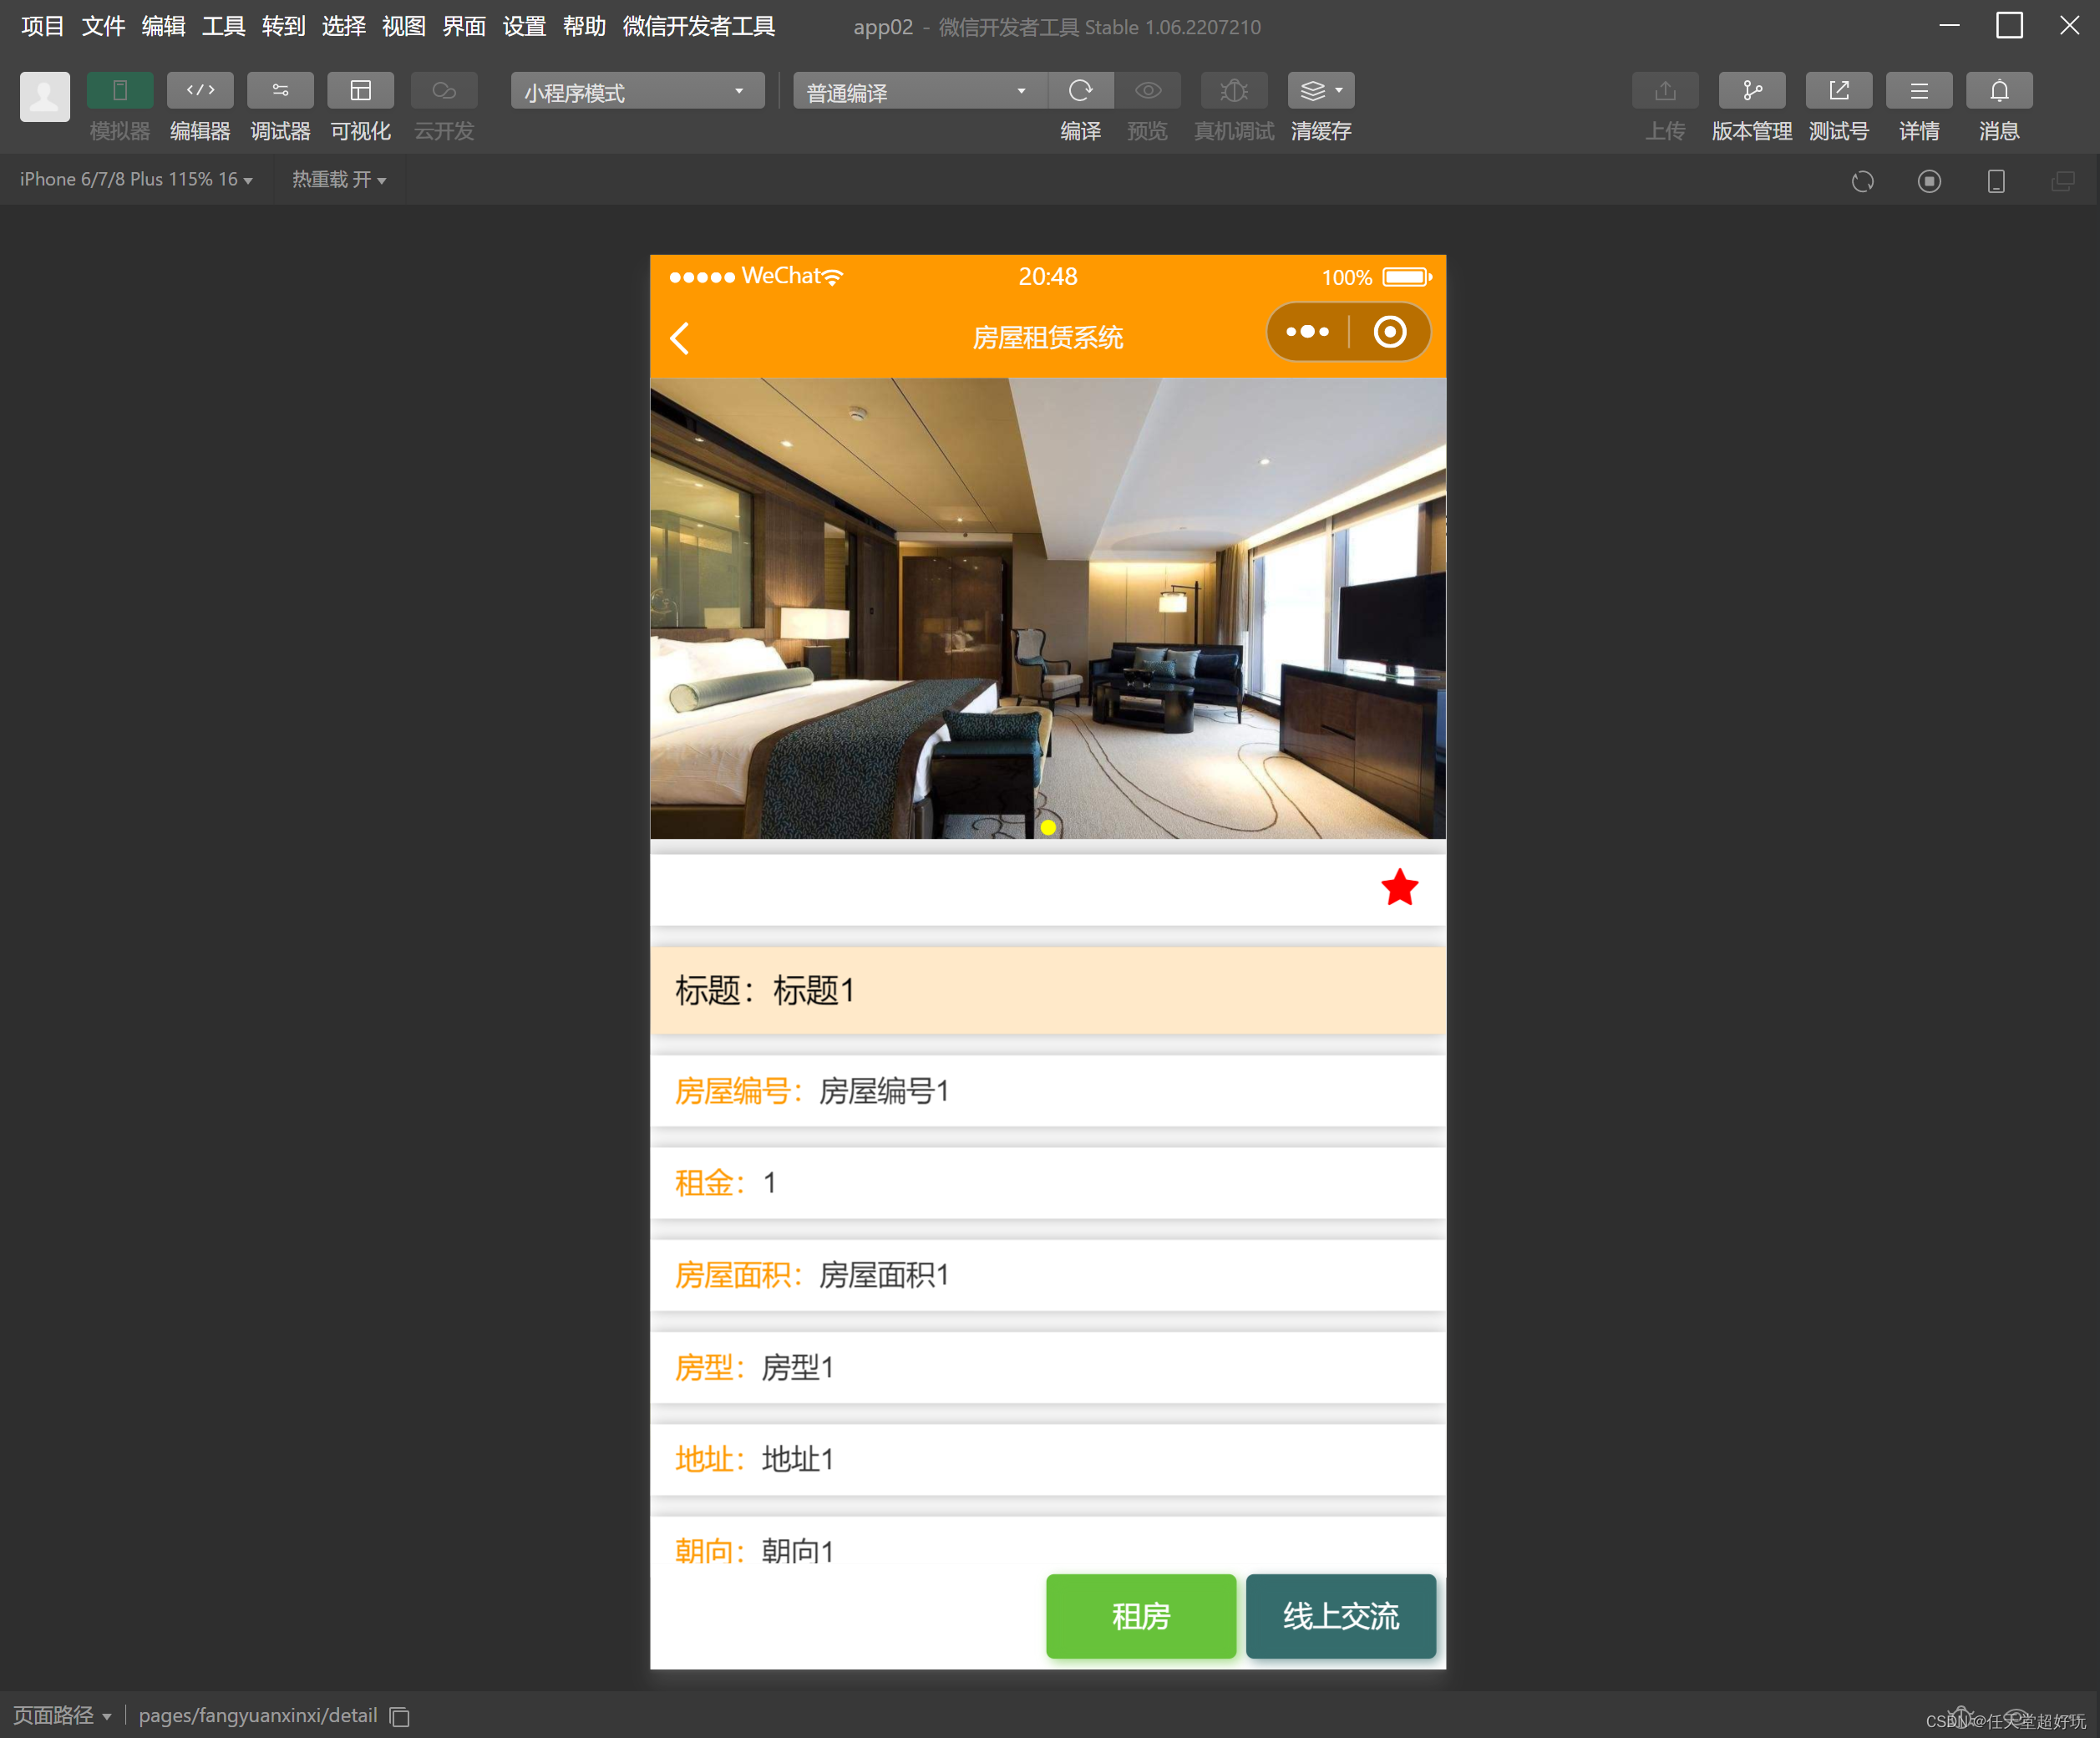The width and height of the screenshot is (2100, 1738).
Task: Click the simulator refresh icon
Action: click(x=1862, y=181)
